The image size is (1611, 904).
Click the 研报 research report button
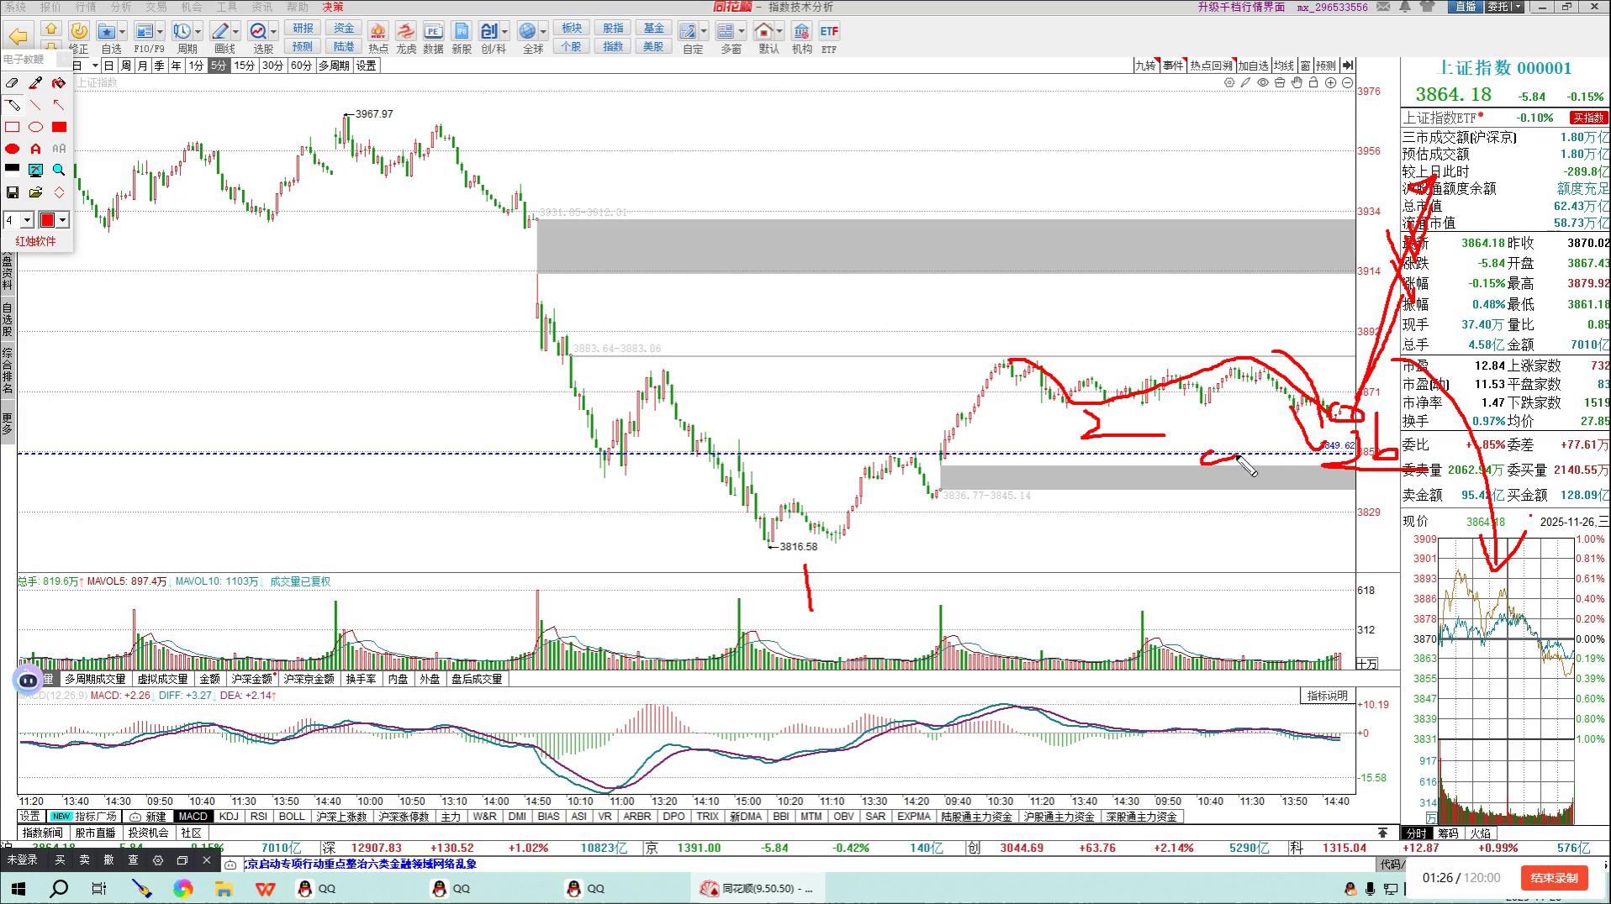(303, 29)
